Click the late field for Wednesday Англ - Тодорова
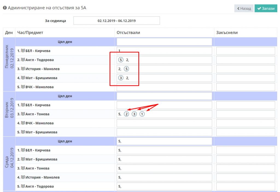This screenshot has height=192, width=280. (x=246, y=186)
